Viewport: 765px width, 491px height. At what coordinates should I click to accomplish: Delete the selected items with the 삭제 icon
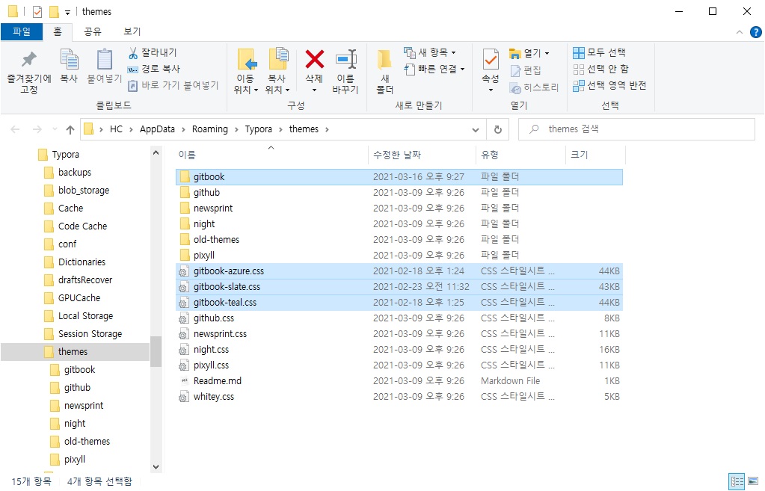314,71
